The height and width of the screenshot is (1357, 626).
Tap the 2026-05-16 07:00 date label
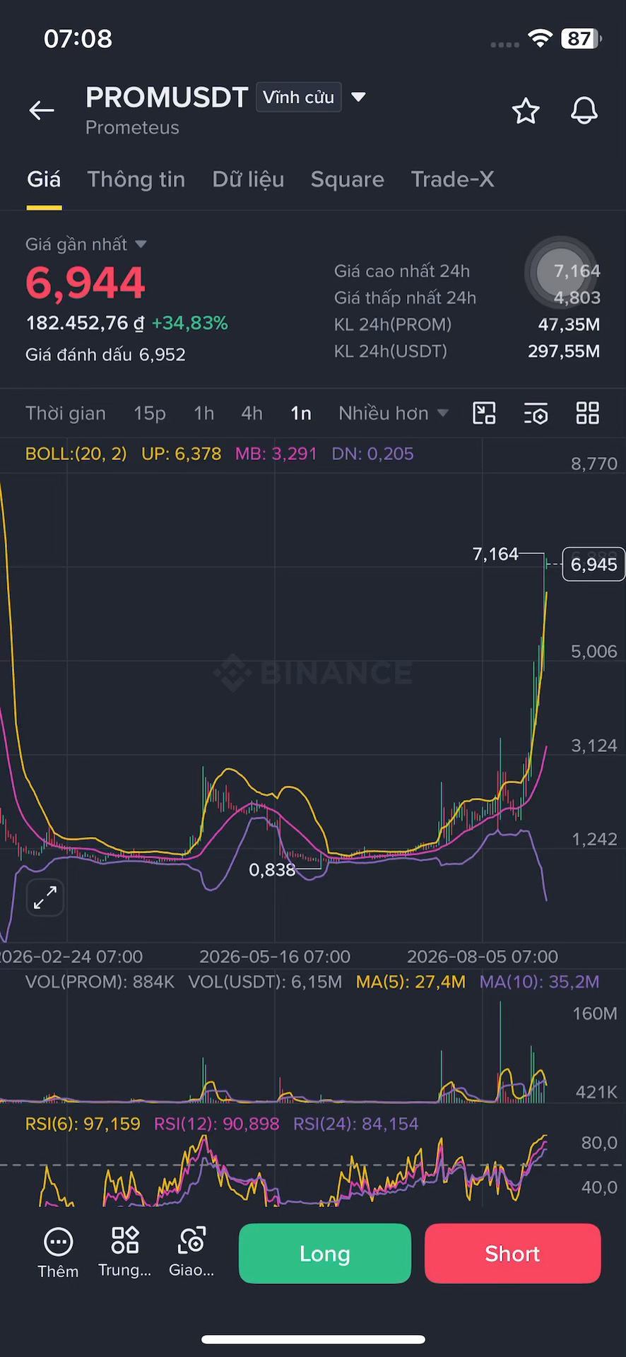point(275,956)
